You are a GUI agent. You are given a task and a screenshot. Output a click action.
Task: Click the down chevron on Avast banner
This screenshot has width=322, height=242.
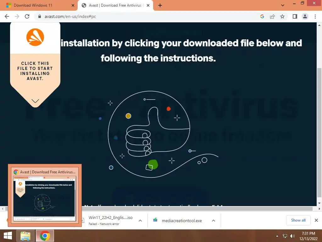point(35,101)
